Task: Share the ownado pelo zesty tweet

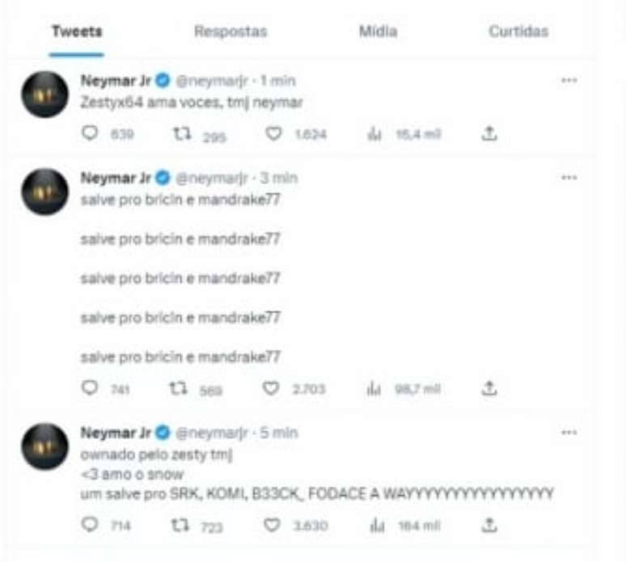Action: pos(489,525)
